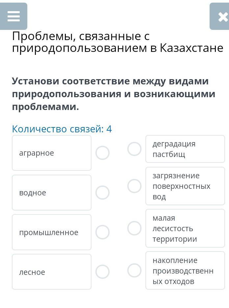Open the hamburger menu
This screenshot has width=229, height=308.
[13, 16]
